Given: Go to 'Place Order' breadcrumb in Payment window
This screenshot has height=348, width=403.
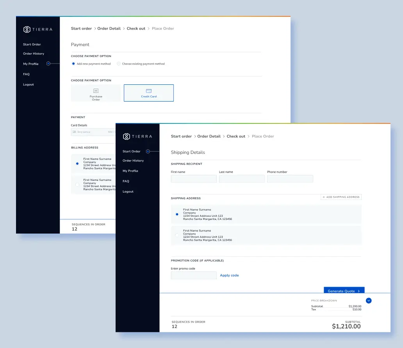Looking at the screenshot, I should [163, 29].
